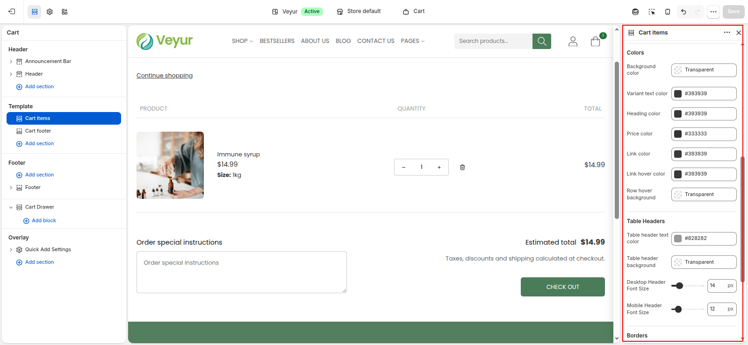Toggle the inspector selection icon
This screenshot has height=345, width=748.
pyautogui.click(x=652, y=12)
